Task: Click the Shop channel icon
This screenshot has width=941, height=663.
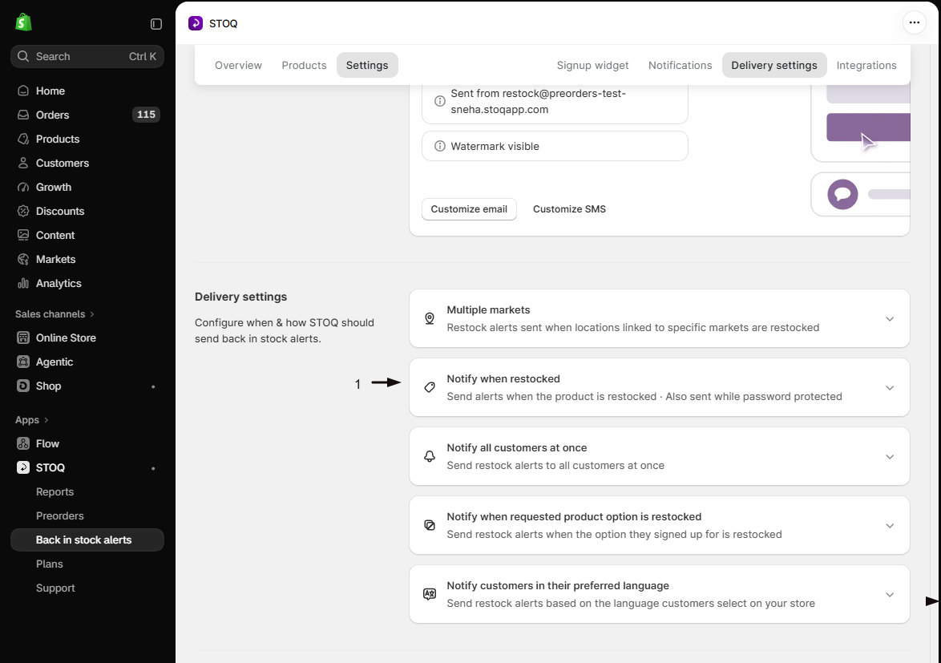Action: click(23, 385)
